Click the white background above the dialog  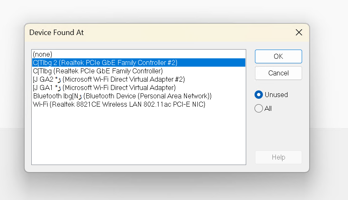click(x=167, y=10)
